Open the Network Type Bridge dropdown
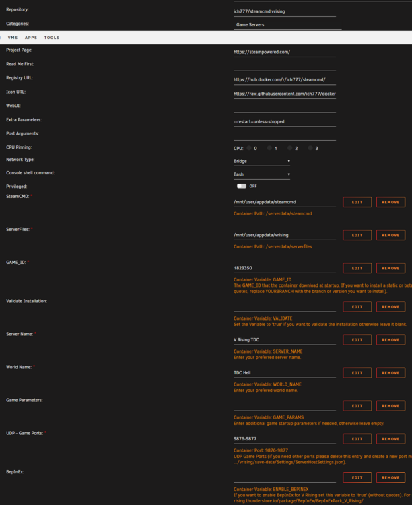The height and width of the screenshot is (505, 412). click(262, 161)
